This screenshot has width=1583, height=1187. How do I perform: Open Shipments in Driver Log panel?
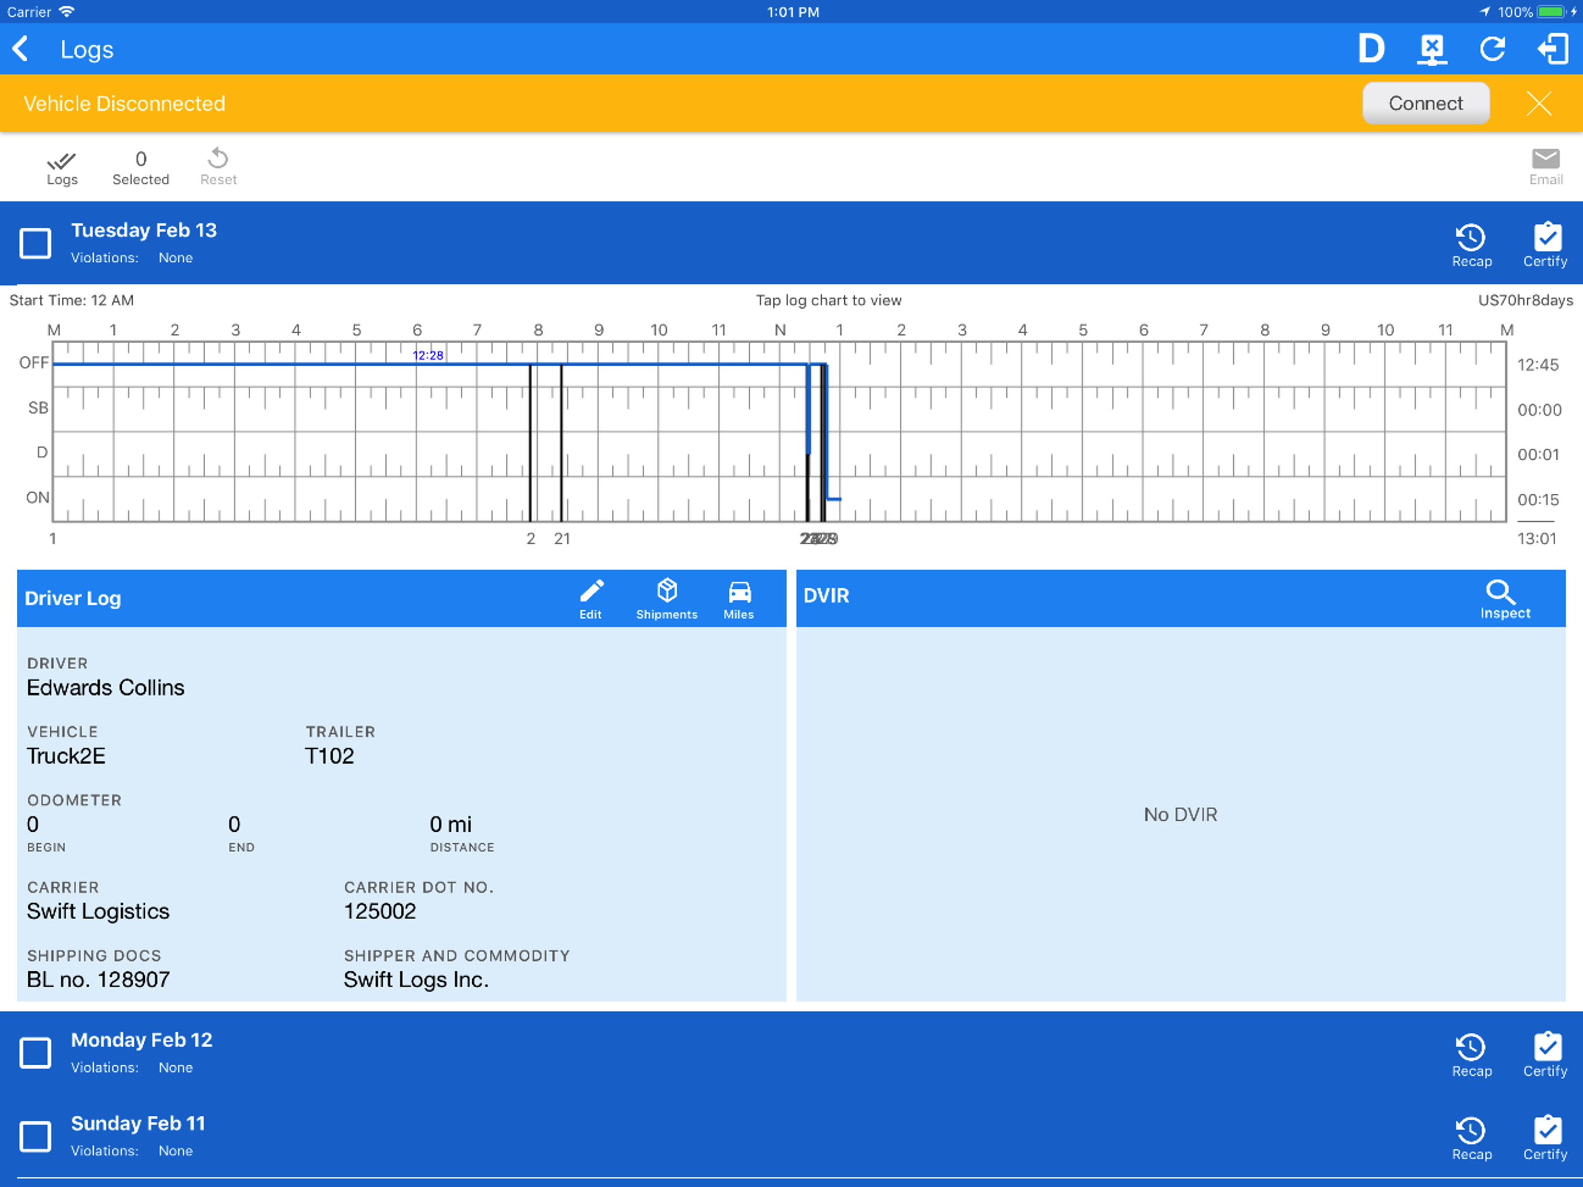tap(666, 599)
